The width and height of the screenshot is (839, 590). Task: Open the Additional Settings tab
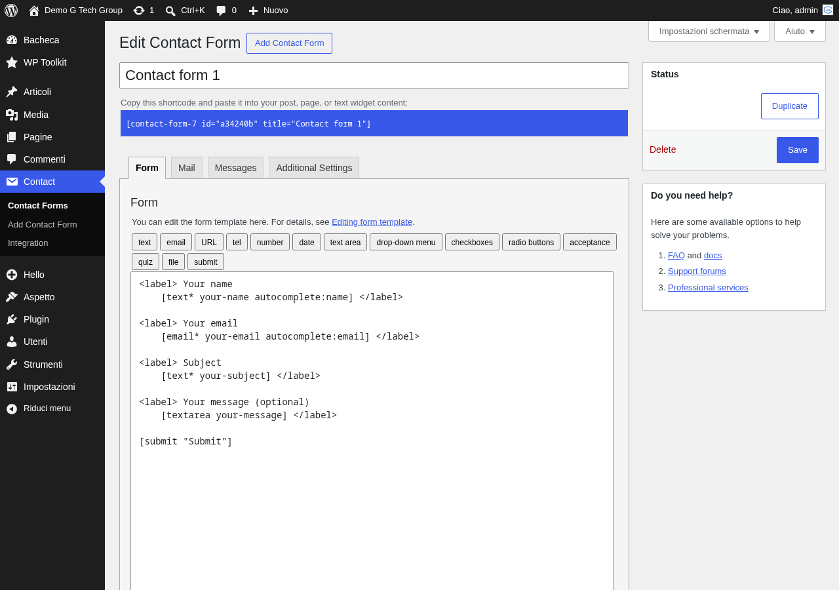pos(314,168)
